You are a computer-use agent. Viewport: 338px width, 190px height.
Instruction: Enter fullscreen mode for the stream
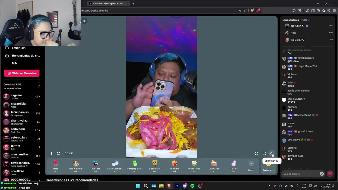(x=264, y=153)
